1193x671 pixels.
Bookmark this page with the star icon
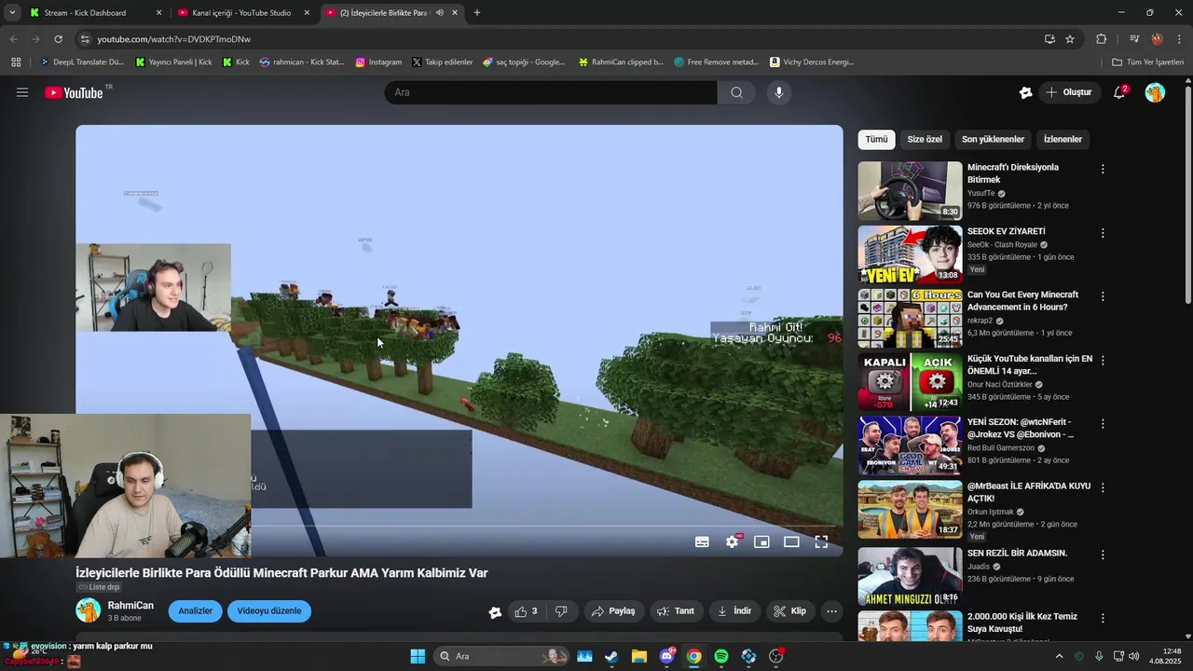pyautogui.click(x=1070, y=39)
